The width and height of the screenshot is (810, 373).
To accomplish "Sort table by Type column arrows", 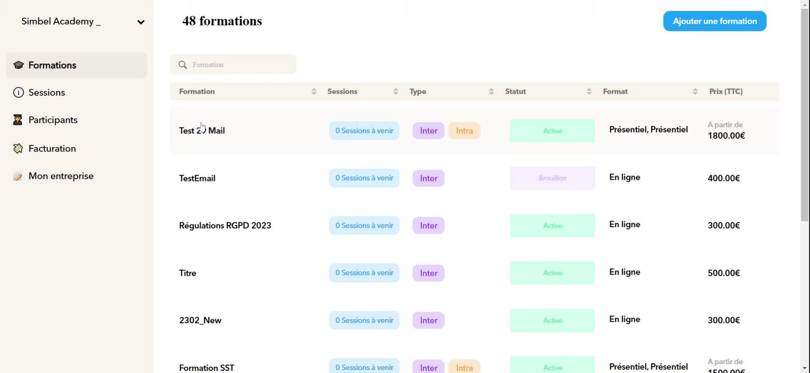I will click(x=491, y=92).
